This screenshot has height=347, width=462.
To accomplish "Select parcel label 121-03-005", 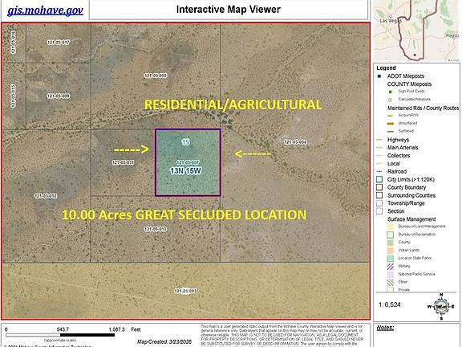I will (156, 76).
